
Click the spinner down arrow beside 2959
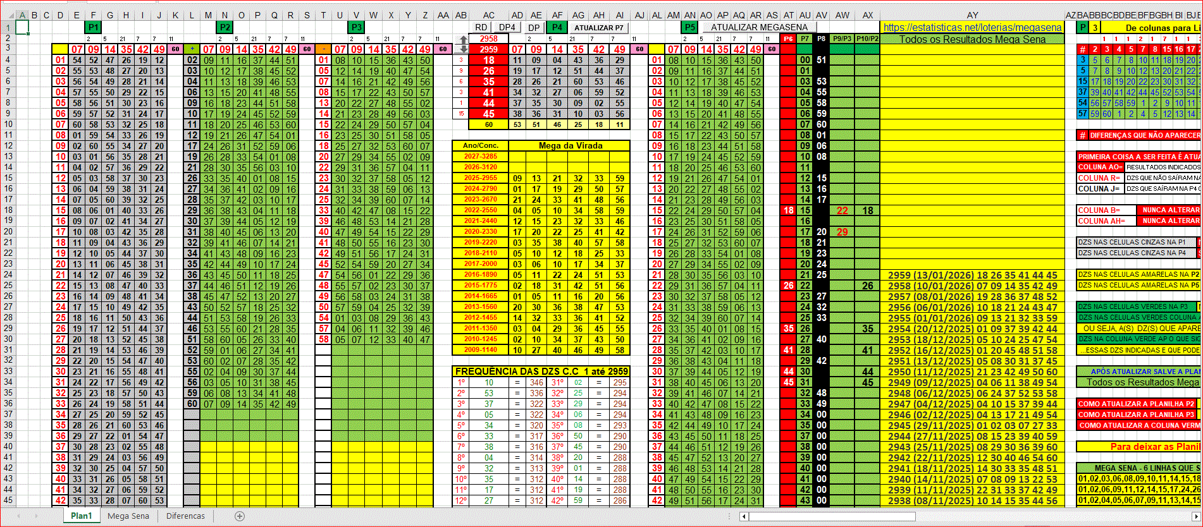464,49
